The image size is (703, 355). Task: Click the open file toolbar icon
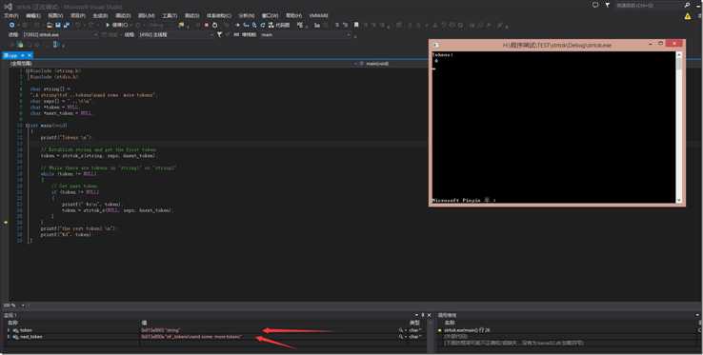tap(50, 25)
